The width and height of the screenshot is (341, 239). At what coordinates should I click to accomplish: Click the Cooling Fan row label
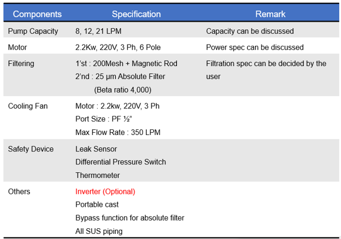28,106
